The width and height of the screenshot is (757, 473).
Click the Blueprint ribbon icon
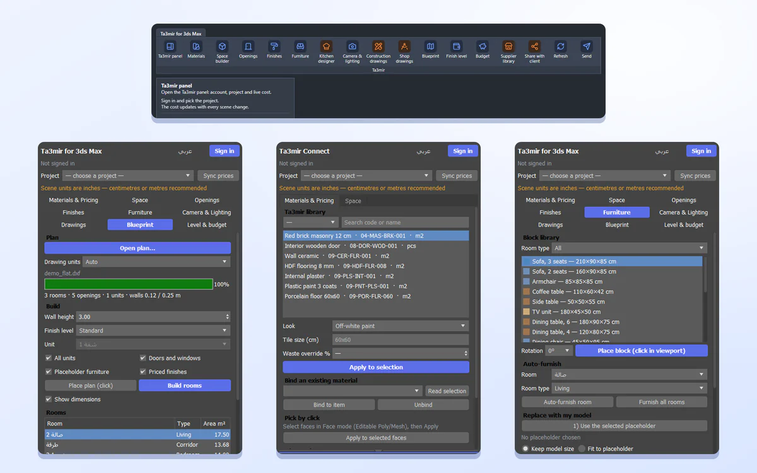point(430,46)
